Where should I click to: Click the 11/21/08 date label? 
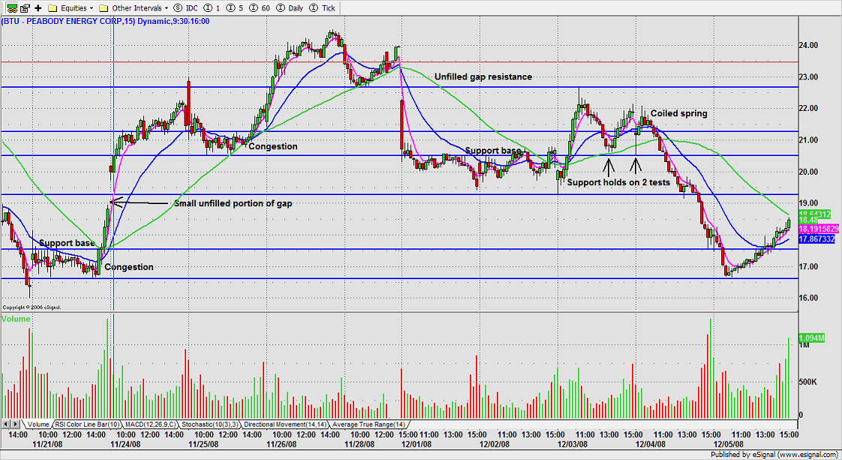click(47, 444)
